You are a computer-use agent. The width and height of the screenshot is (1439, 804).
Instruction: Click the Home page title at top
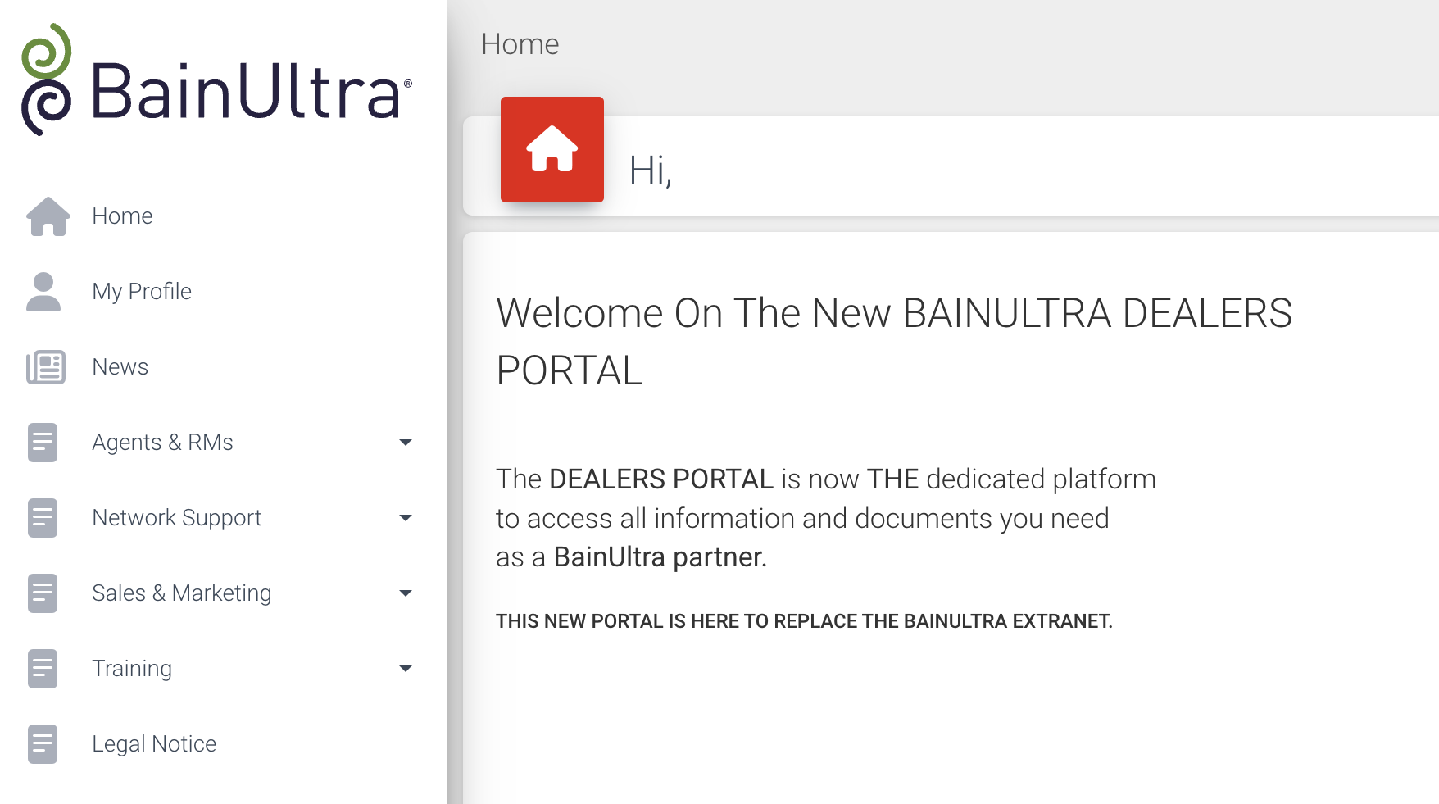(x=520, y=44)
